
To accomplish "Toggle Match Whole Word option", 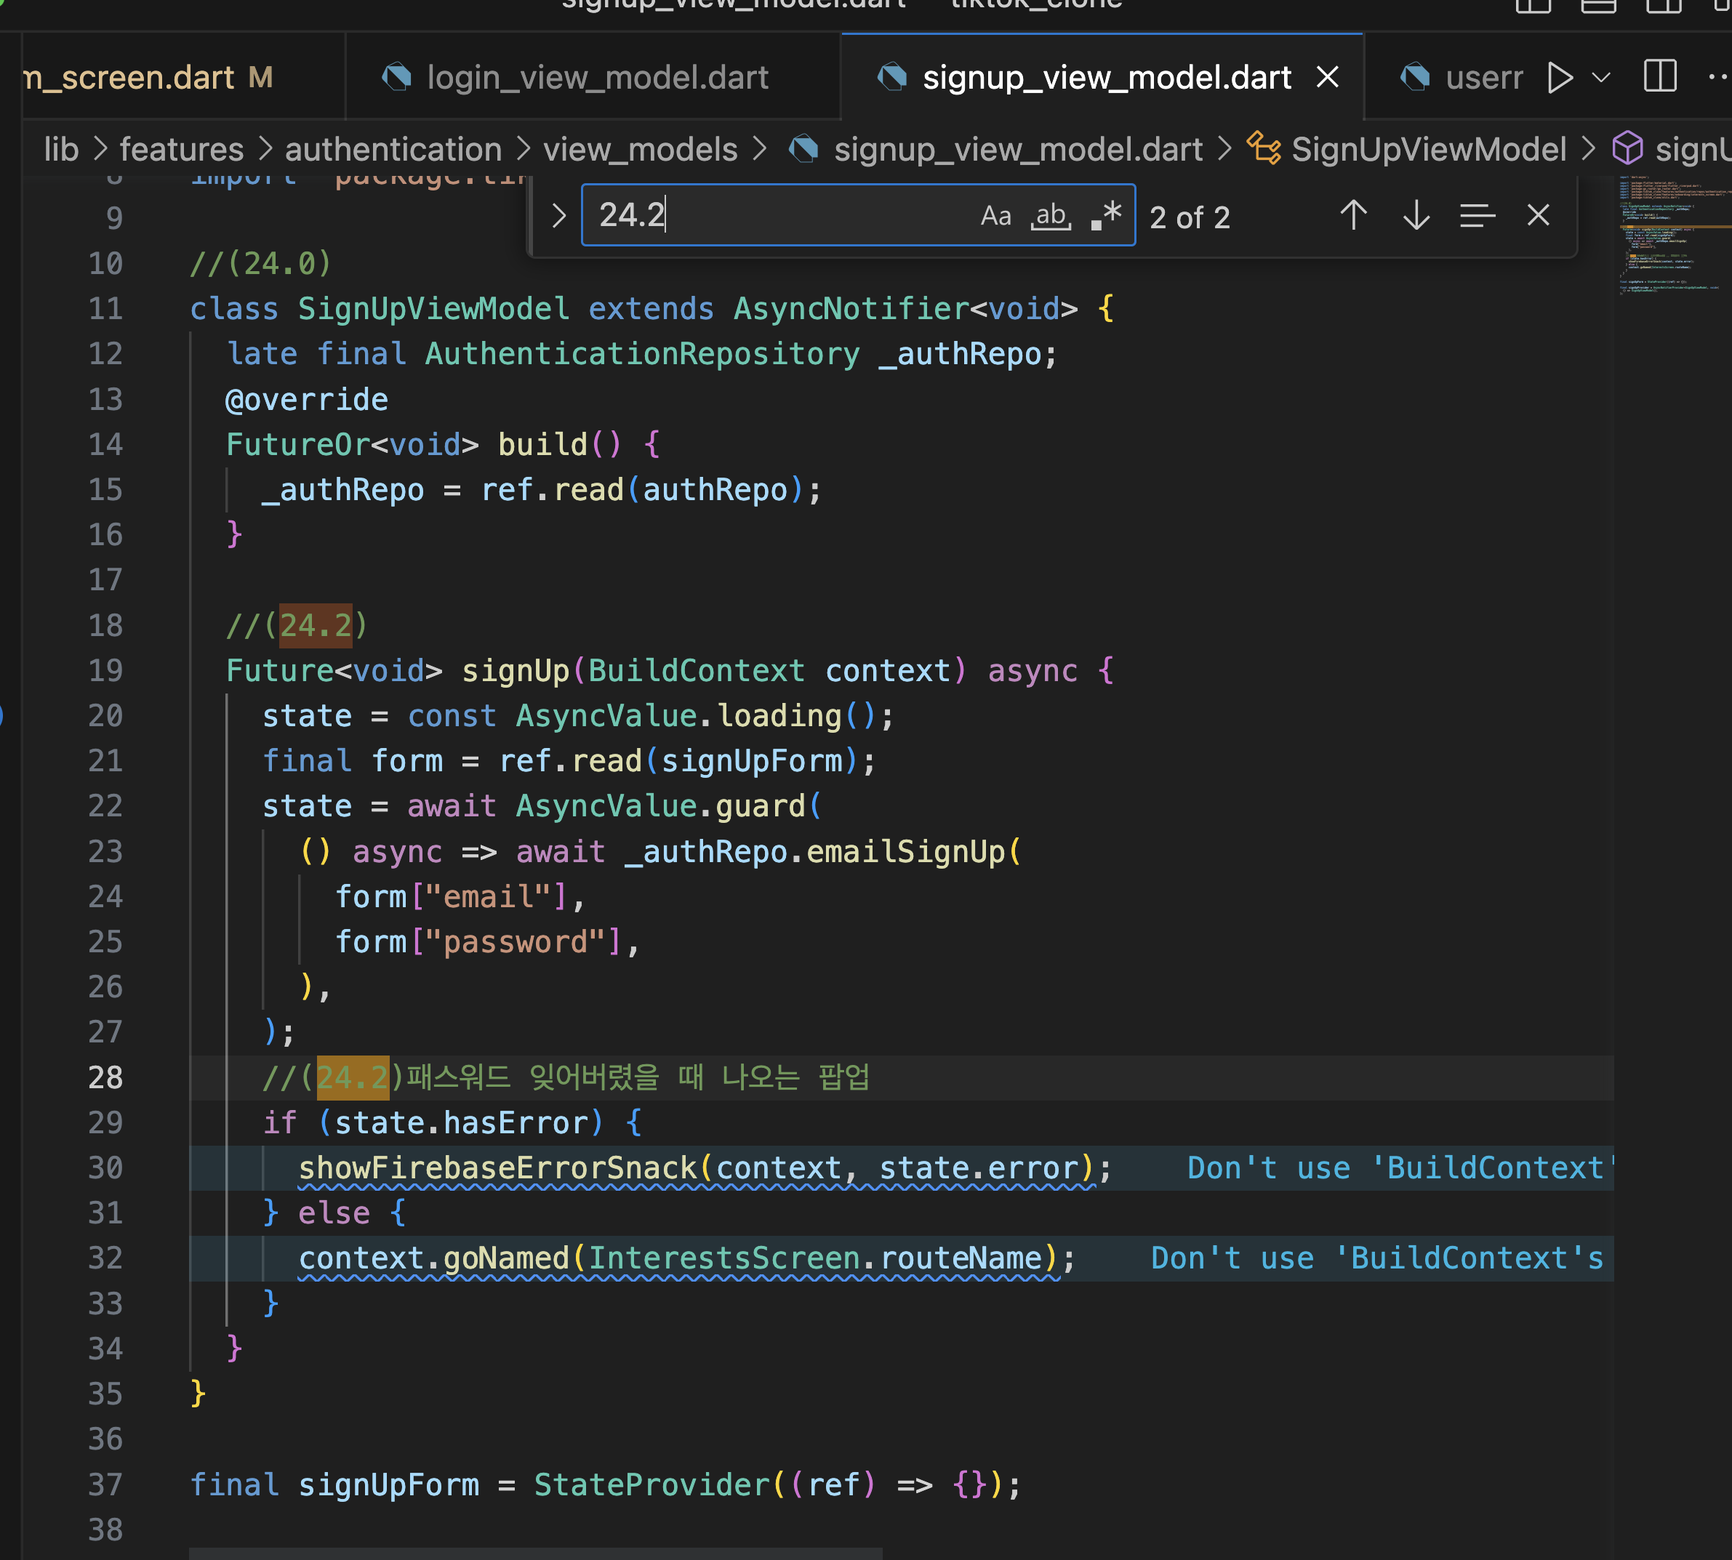I will coord(1051,216).
